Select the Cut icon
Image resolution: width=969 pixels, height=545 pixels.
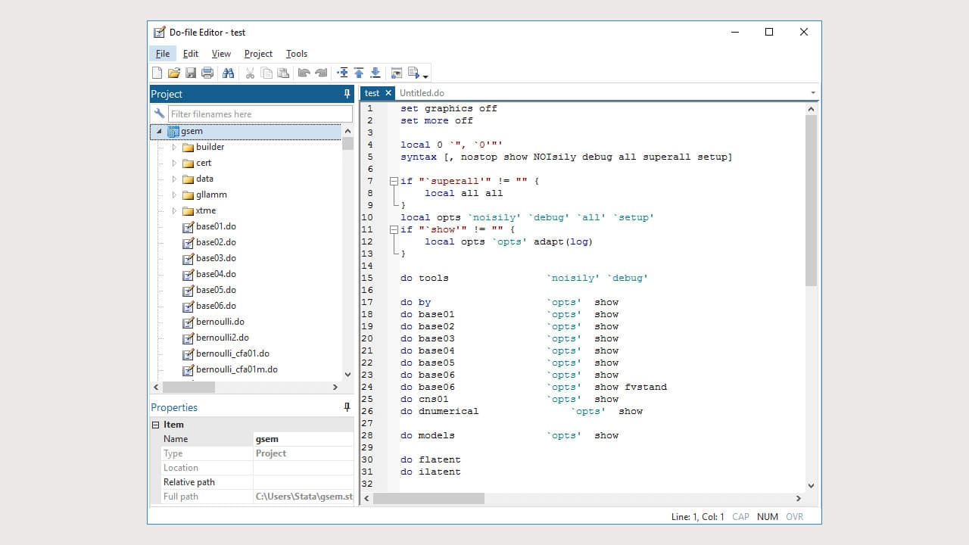coord(251,72)
